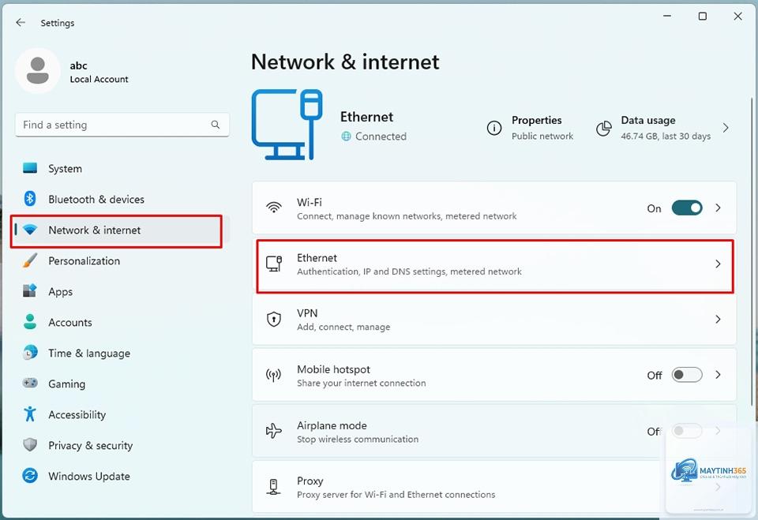Open Data usage details chevron

pyautogui.click(x=726, y=128)
